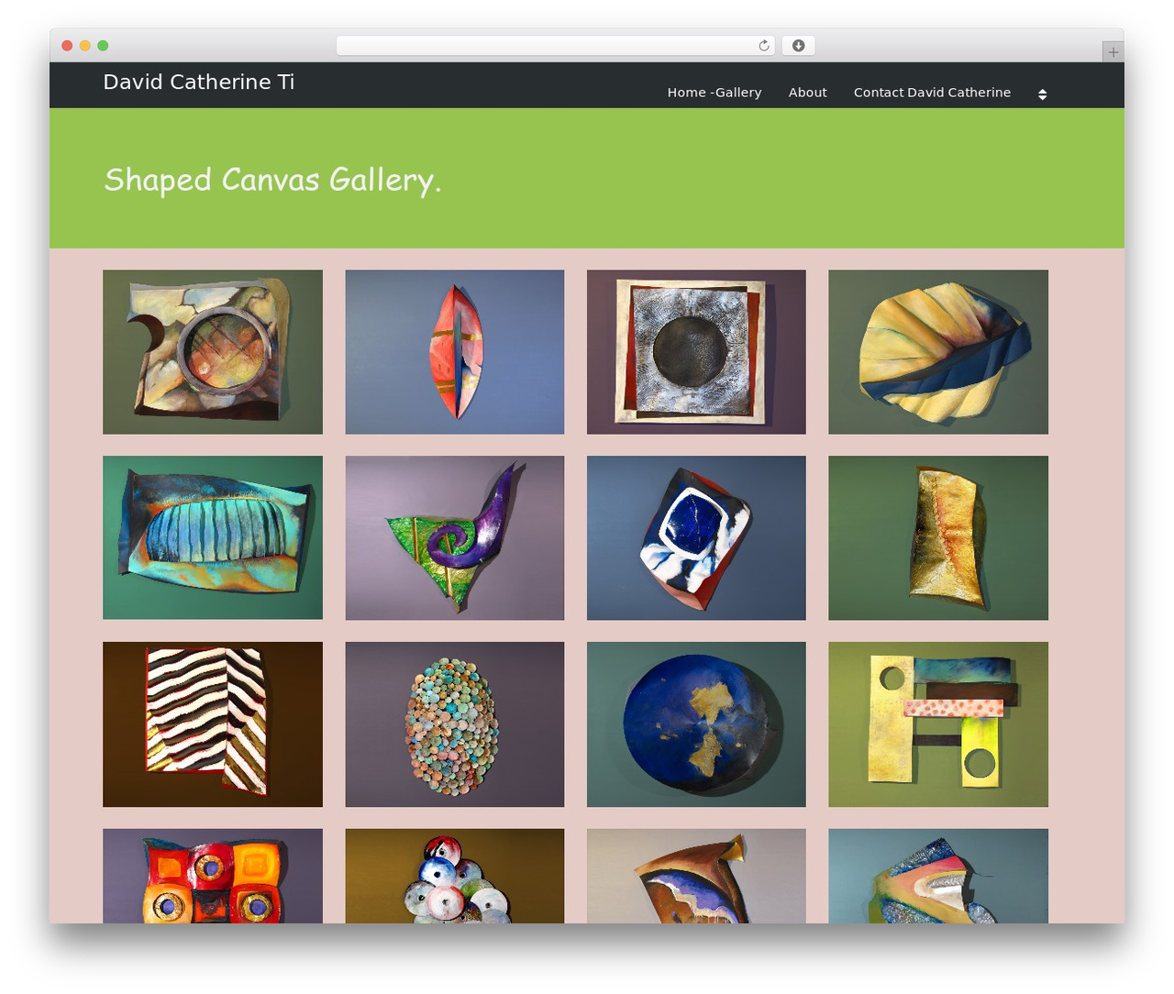Image resolution: width=1174 pixels, height=994 pixels.
Task: Click the browser address bar
Action: 556,46
